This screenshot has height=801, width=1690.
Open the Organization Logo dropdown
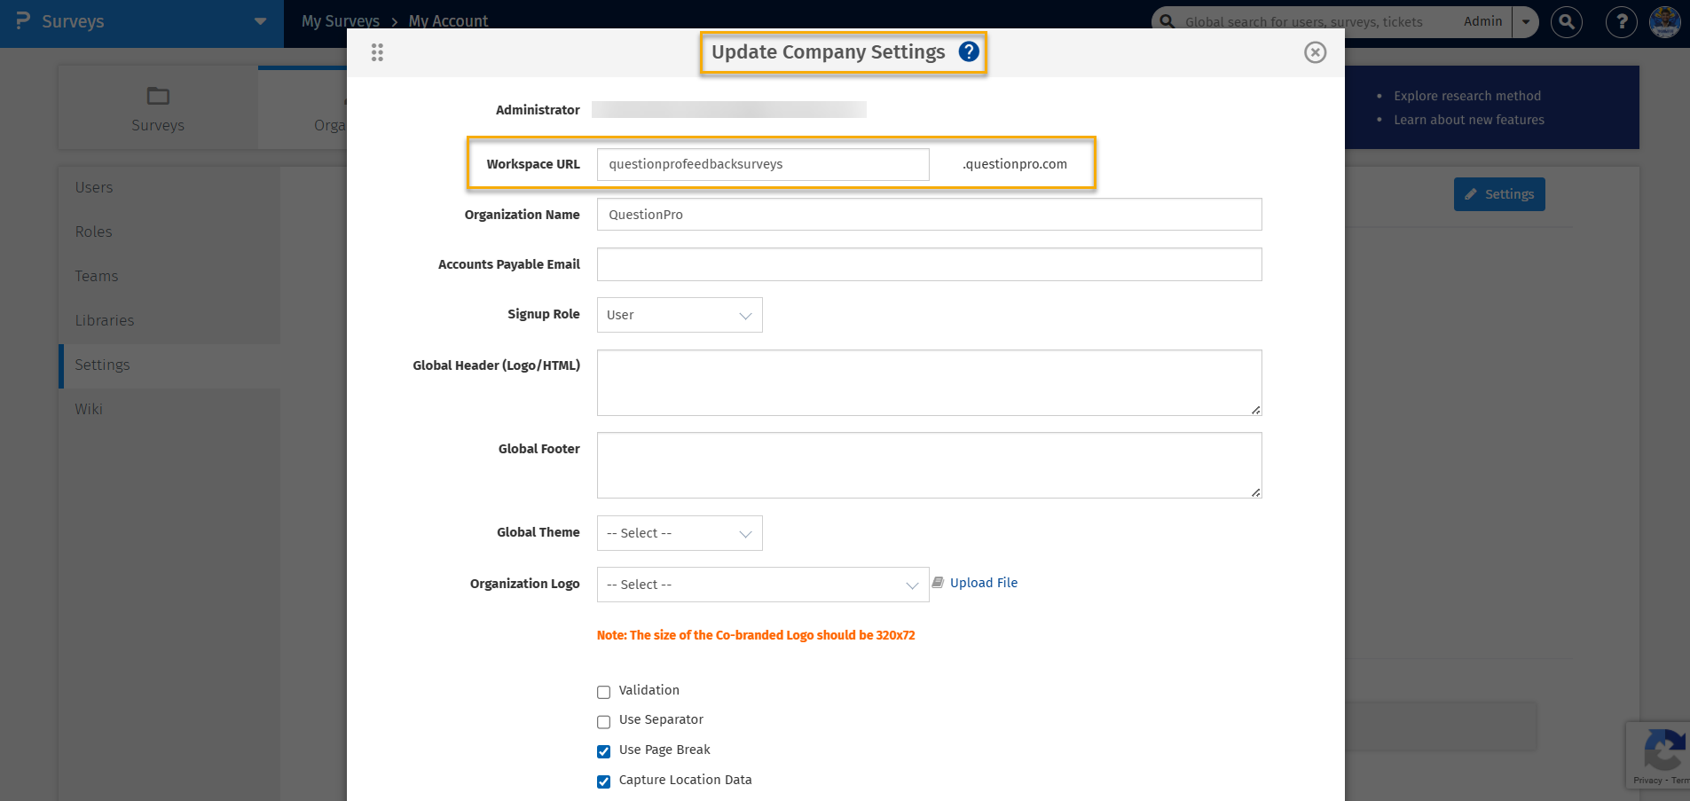[762, 585]
